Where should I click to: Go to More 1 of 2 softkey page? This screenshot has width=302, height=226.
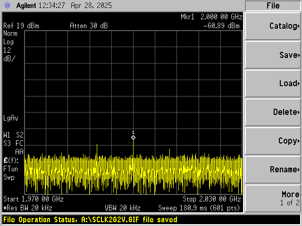[x=273, y=198]
